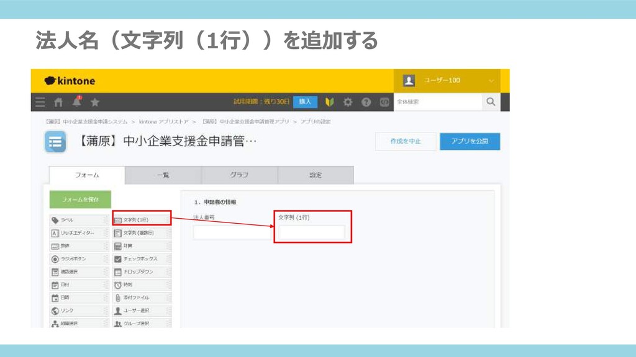Select the ラベル field item
Image resolution: width=636 pixels, height=357 pixels.
pyautogui.click(x=79, y=220)
